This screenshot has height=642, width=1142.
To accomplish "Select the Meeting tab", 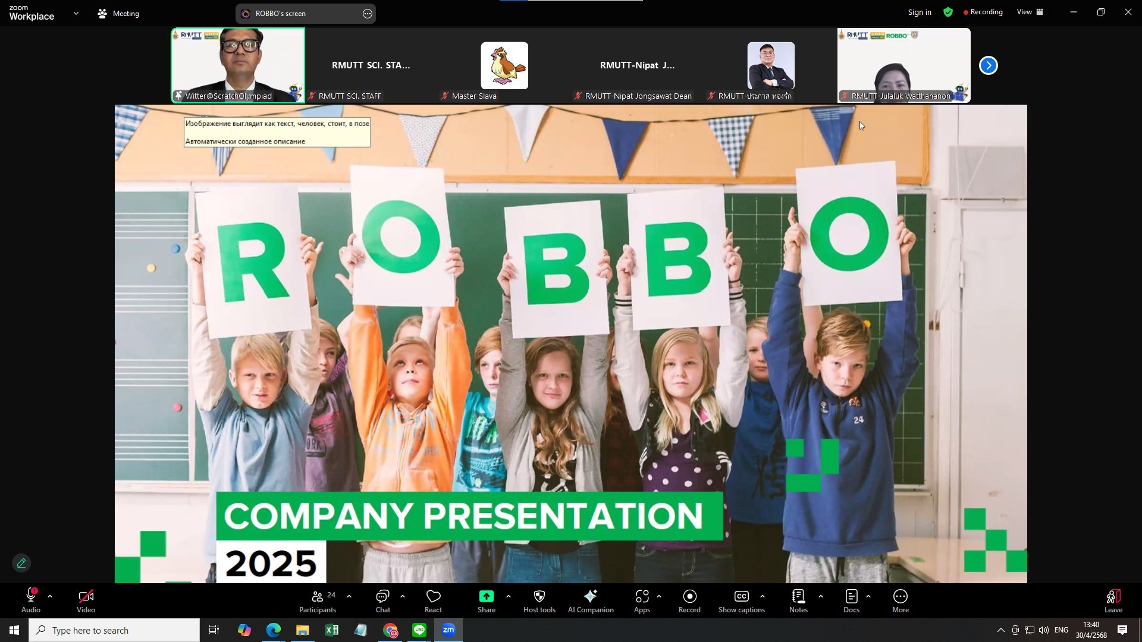I will pyautogui.click(x=118, y=13).
